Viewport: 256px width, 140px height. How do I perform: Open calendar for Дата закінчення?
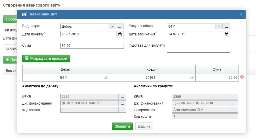coord(227,34)
